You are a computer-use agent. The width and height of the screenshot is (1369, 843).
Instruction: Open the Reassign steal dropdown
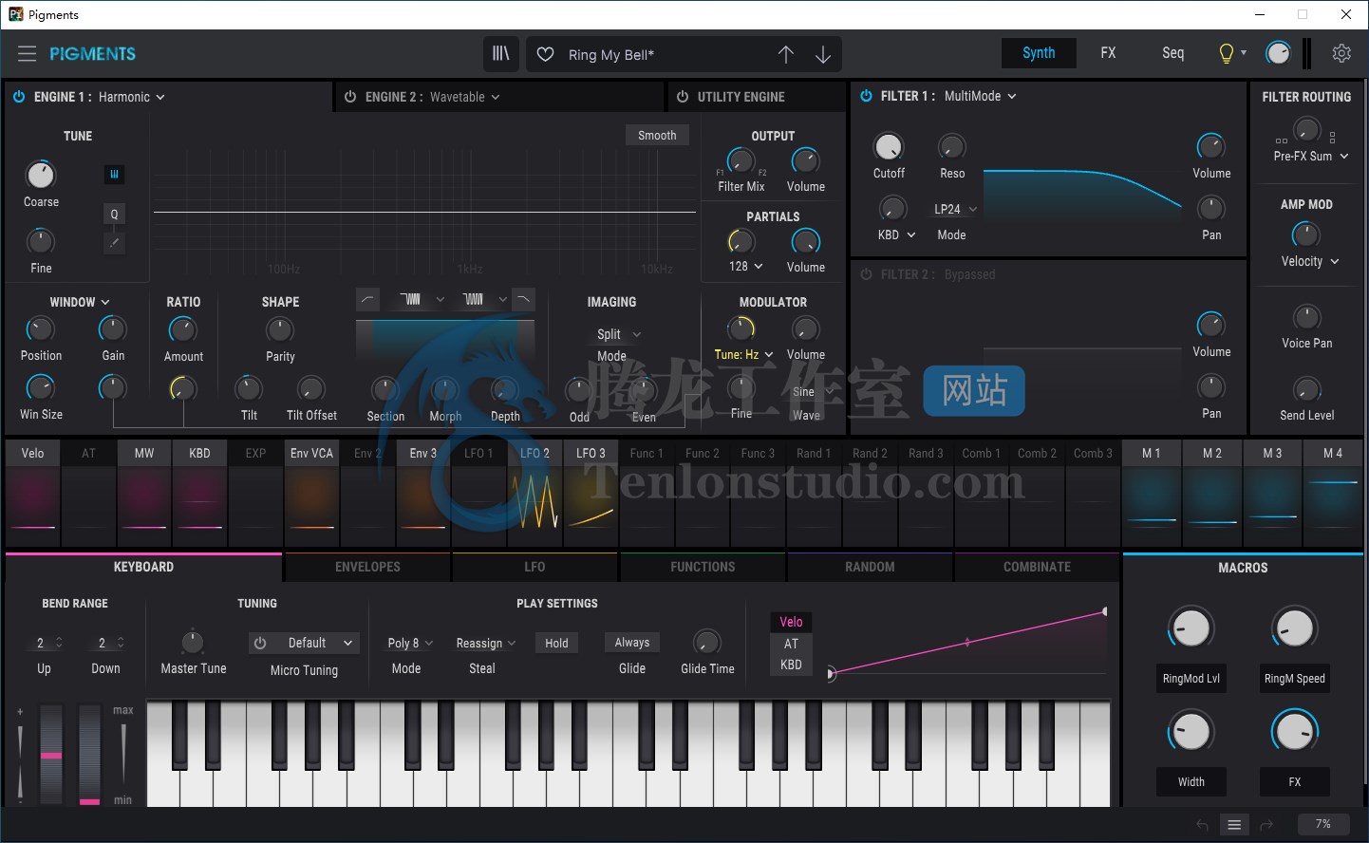click(x=486, y=643)
